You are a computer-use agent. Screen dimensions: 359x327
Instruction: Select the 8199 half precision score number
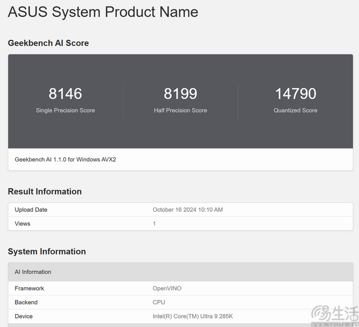[180, 94]
